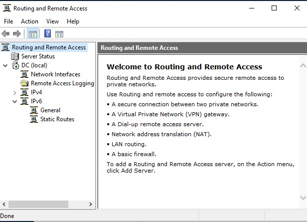This screenshot has width=307, height=222.
Task: Select the Server Status icon in tree
Action: pos(15,56)
